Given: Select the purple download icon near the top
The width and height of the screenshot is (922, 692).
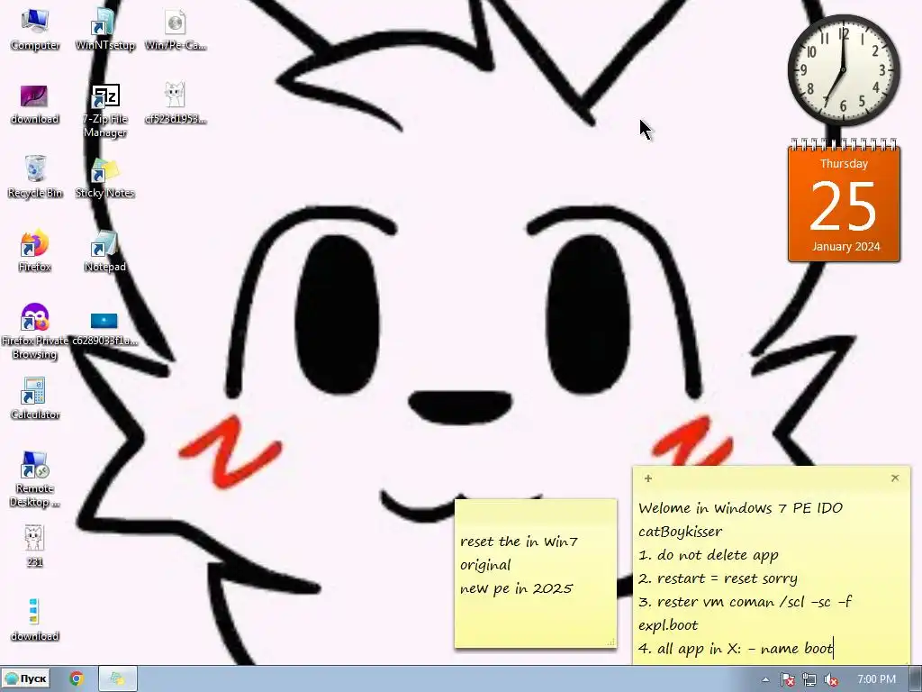Looking at the screenshot, I should pyautogui.click(x=35, y=105).
